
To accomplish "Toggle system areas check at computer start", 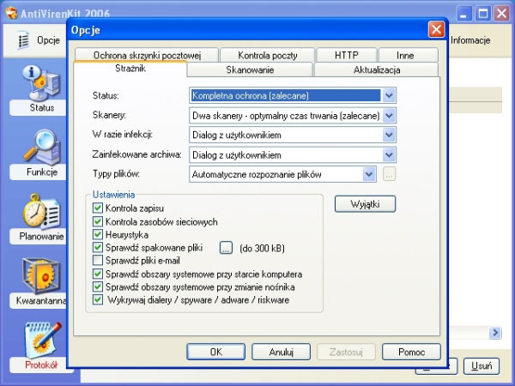I will coord(98,274).
